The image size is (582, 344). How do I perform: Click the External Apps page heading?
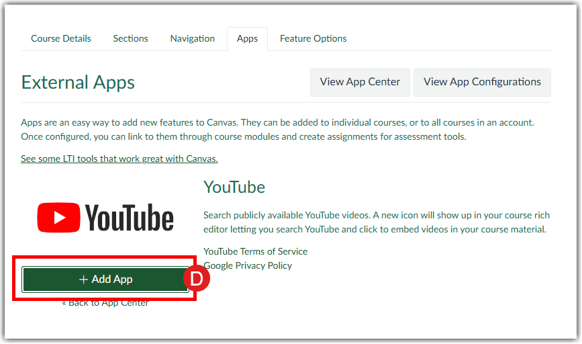78,83
